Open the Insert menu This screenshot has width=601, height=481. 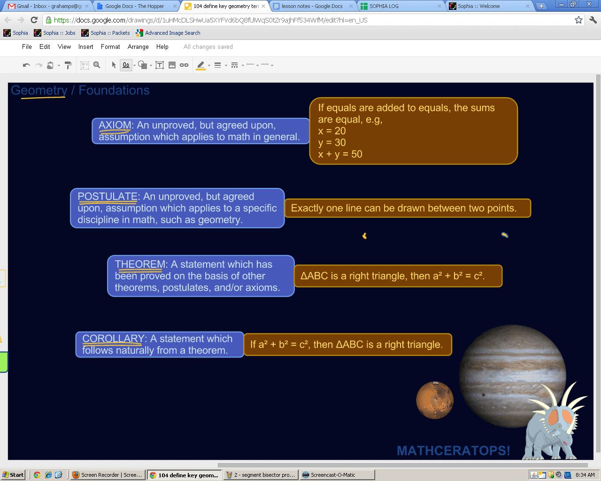(85, 47)
